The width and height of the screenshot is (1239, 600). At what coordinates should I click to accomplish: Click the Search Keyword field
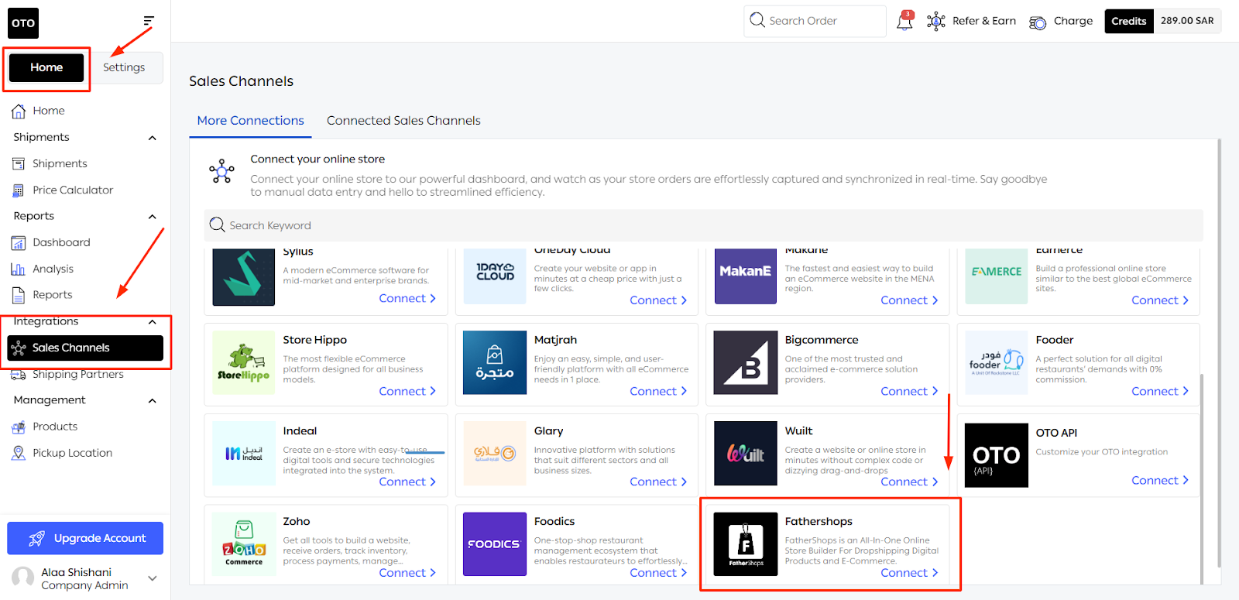[703, 225]
